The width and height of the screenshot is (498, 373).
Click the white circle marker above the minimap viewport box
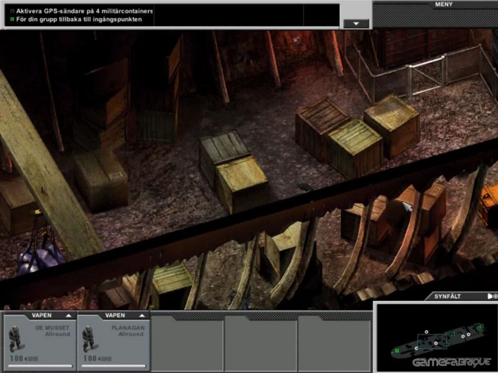coord(426,332)
